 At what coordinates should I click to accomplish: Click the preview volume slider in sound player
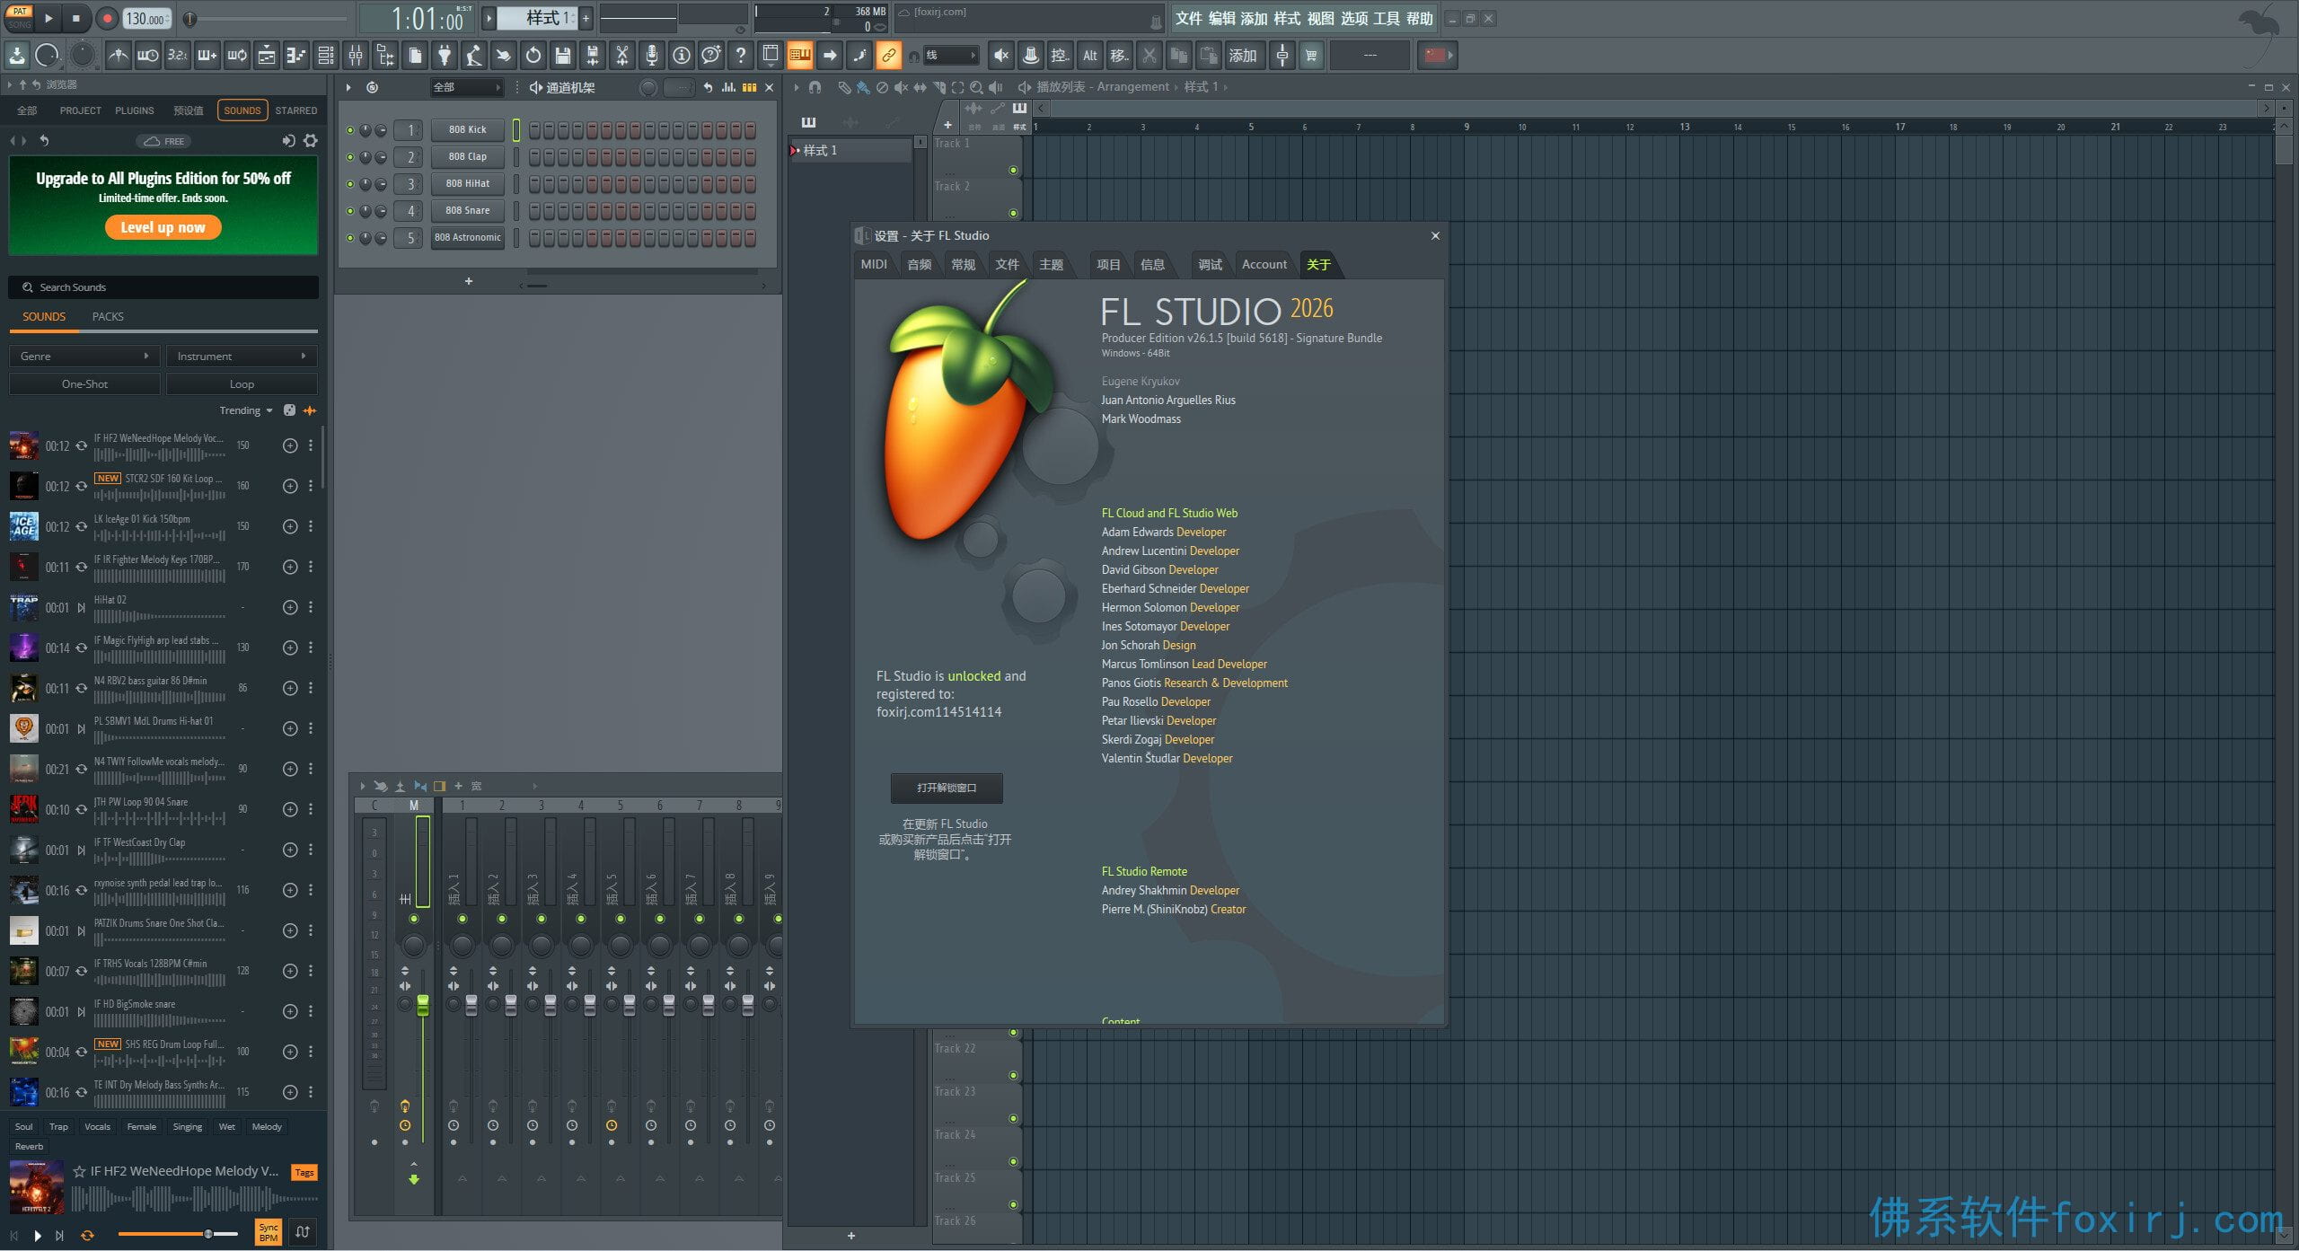click(178, 1235)
